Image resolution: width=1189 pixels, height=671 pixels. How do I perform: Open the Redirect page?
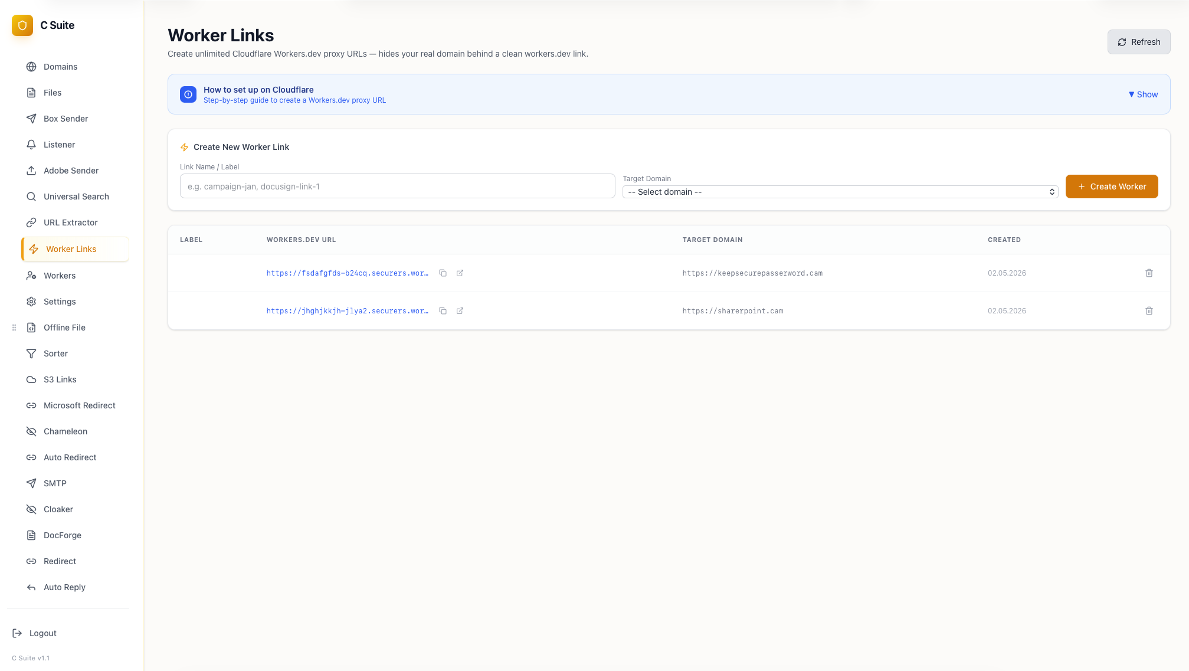pyautogui.click(x=75, y=561)
